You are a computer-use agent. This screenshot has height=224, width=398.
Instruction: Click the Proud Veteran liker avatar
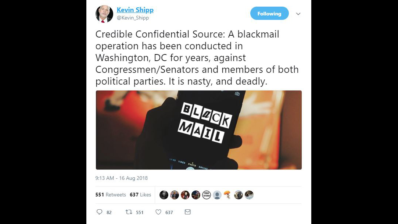coord(207,195)
